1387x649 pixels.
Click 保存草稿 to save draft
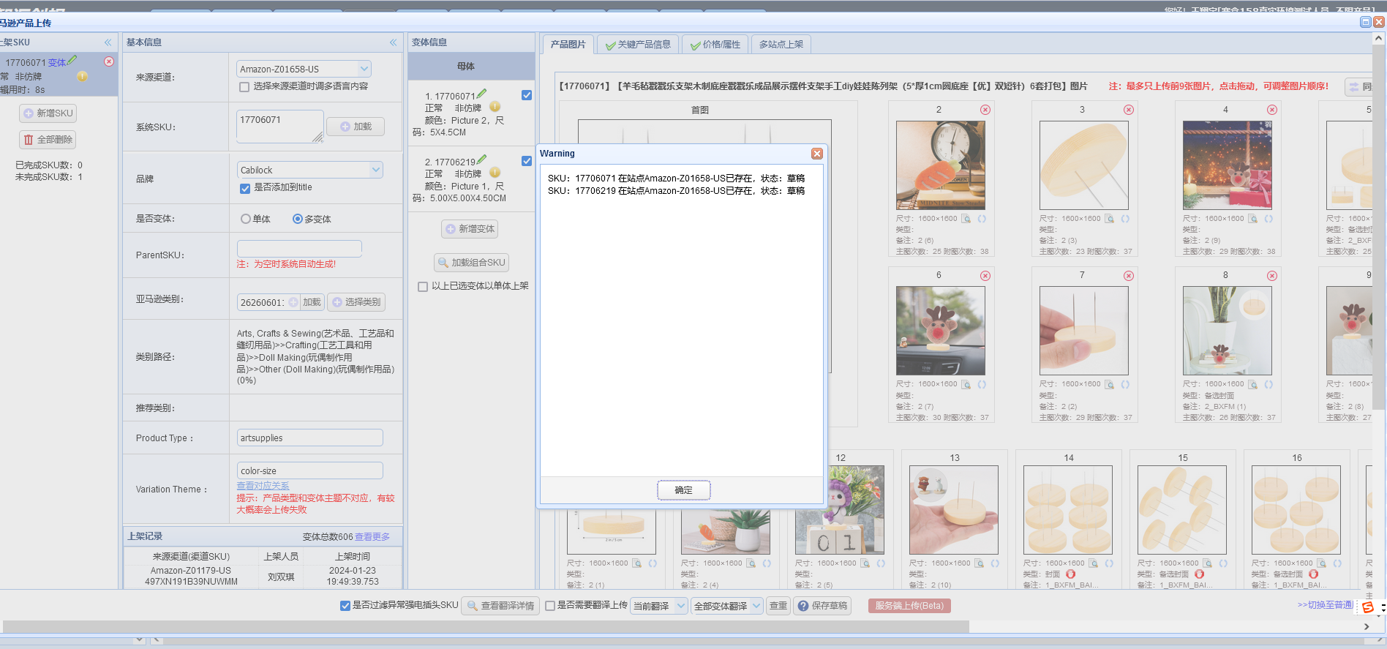click(x=824, y=606)
